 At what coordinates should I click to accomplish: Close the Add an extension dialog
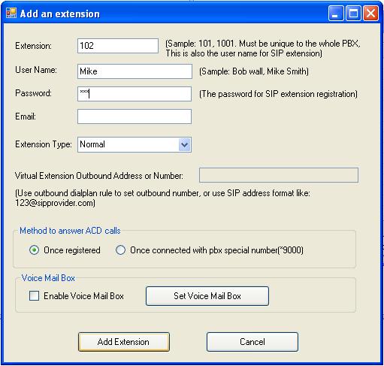coord(370,14)
